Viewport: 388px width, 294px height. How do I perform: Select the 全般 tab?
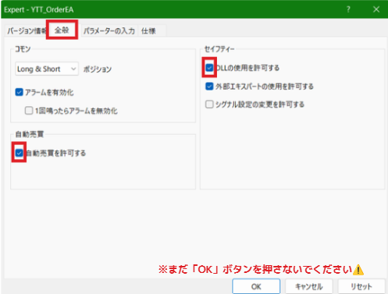(x=62, y=30)
